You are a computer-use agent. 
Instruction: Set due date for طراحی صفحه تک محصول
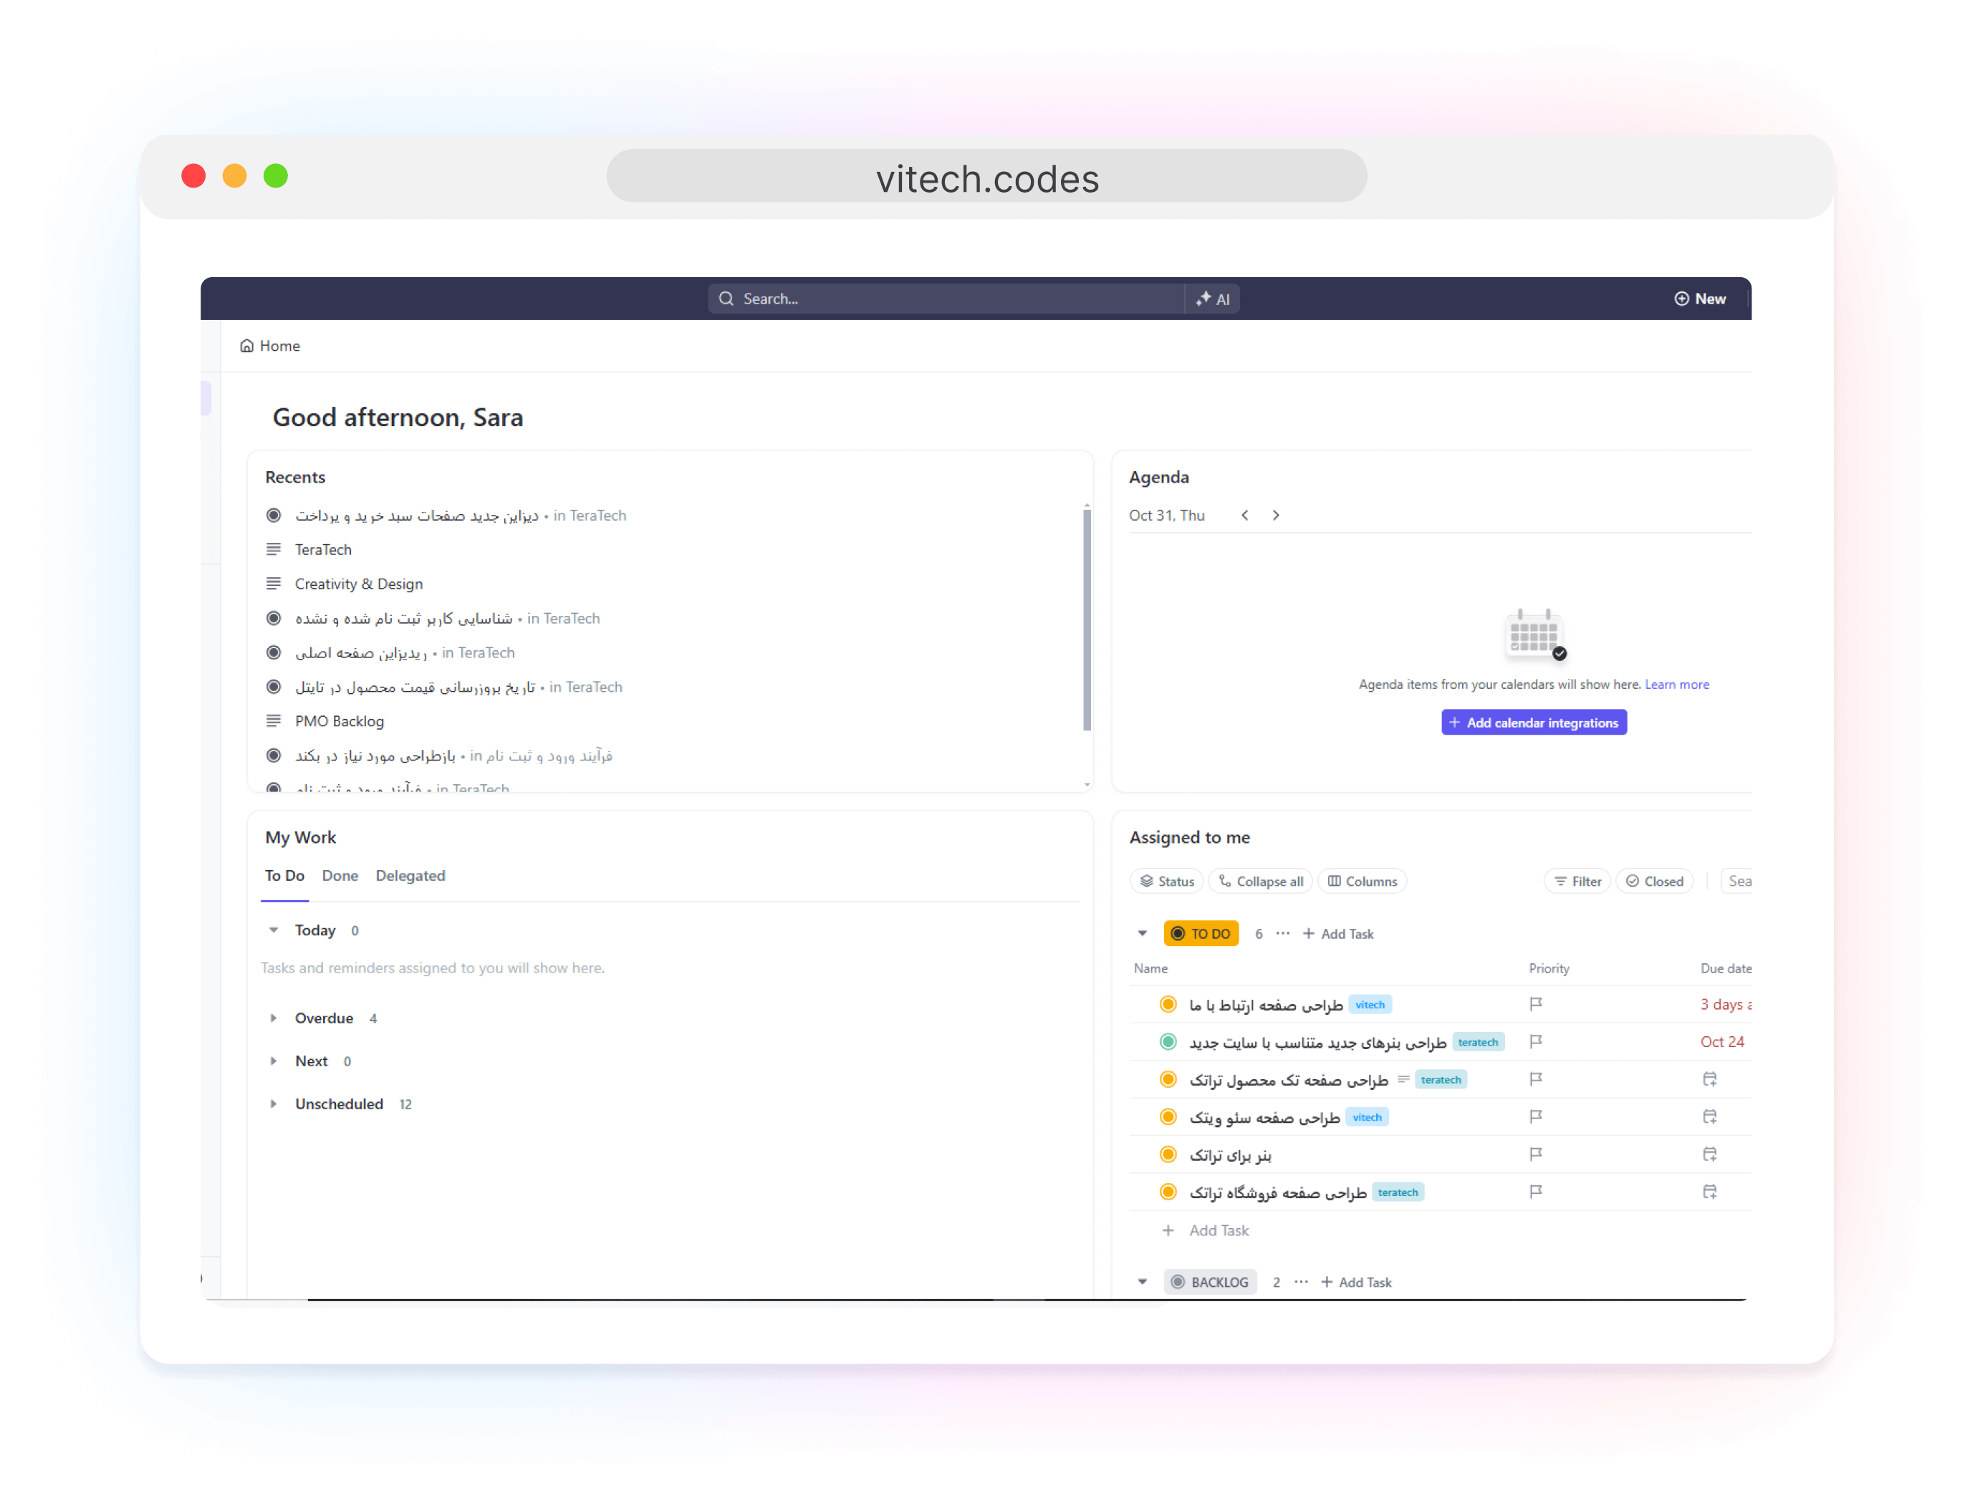(x=1709, y=1079)
